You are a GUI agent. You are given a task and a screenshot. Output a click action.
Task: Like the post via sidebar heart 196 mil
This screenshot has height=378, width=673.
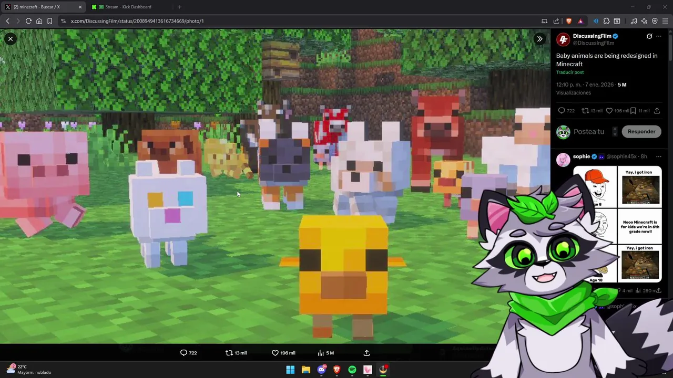617,111
